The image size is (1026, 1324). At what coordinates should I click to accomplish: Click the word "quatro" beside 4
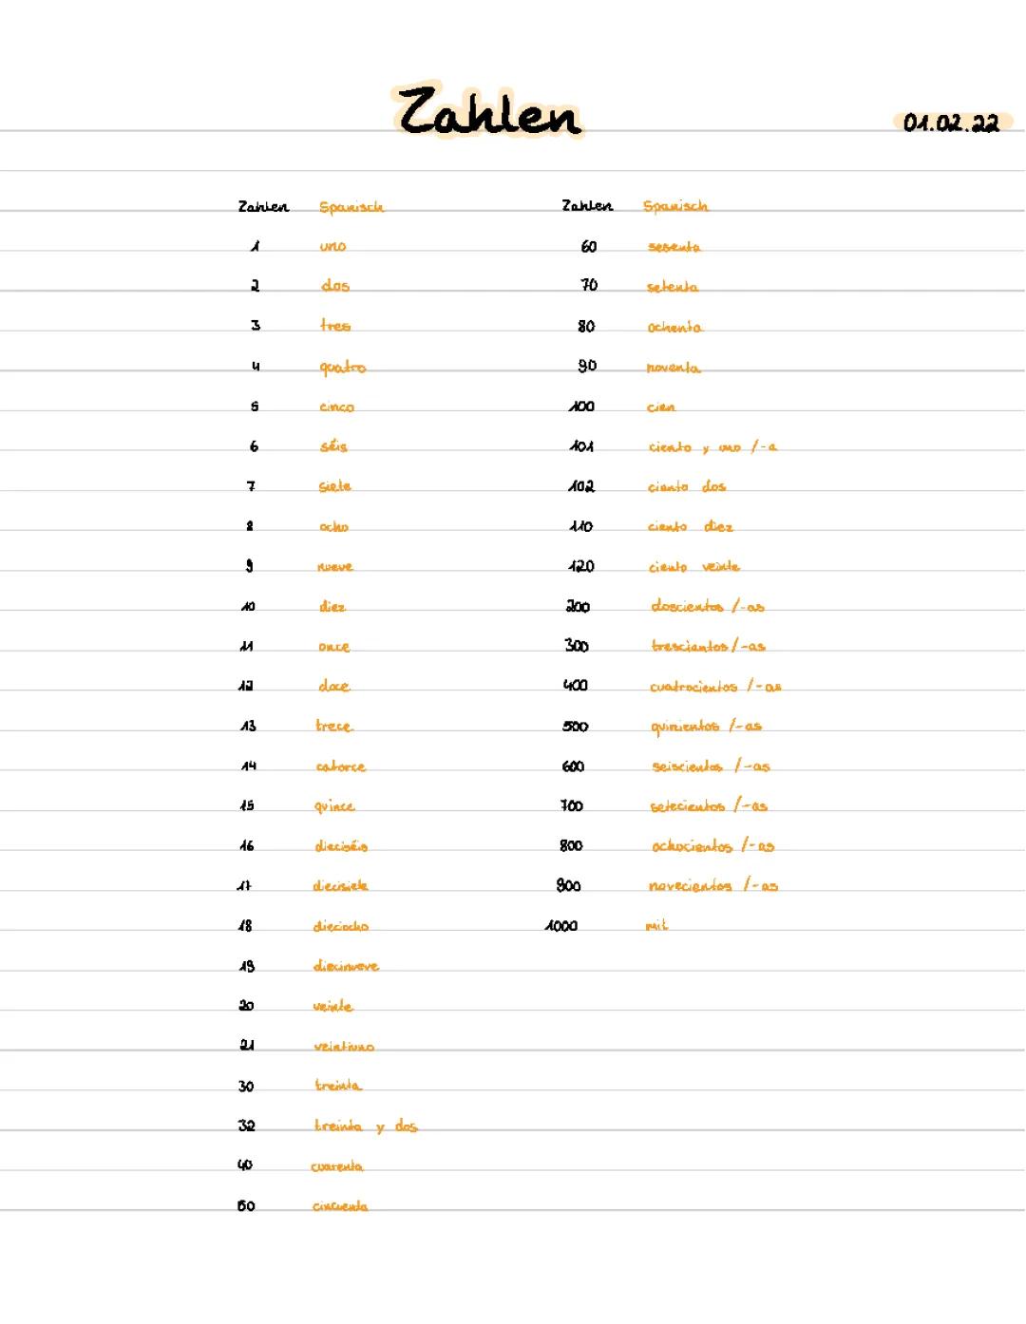[x=342, y=368]
